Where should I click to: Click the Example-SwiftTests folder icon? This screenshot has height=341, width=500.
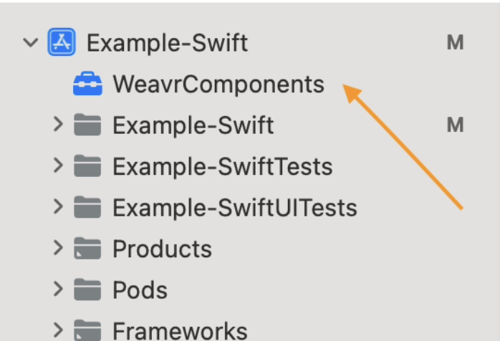pyautogui.click(x=87, y=165)
